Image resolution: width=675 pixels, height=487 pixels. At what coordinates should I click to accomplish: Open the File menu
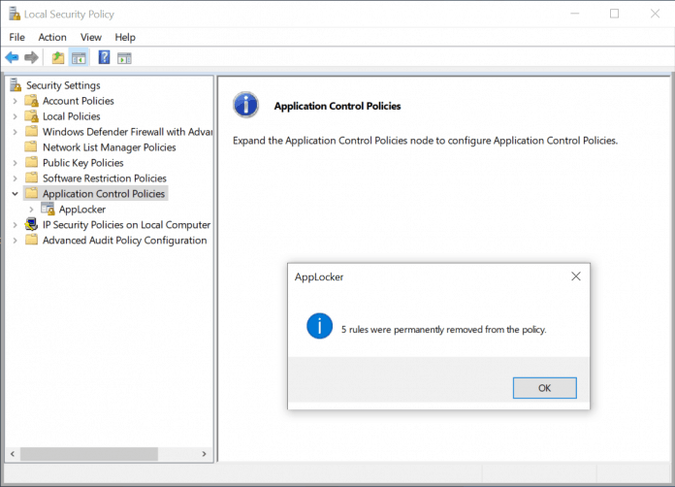coord(17,38)
